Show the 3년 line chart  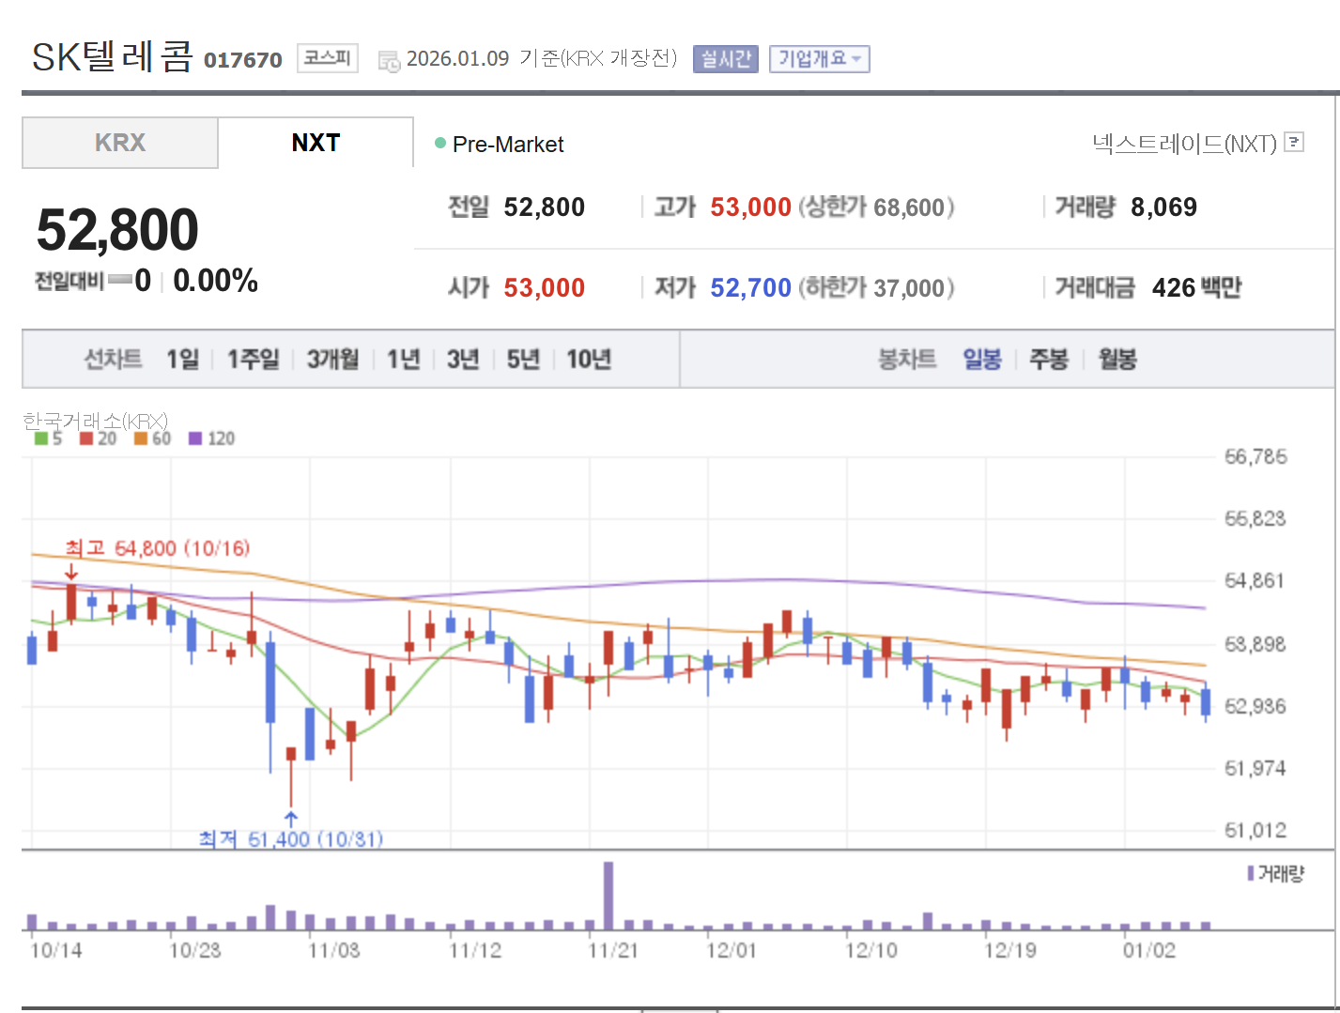463,359
